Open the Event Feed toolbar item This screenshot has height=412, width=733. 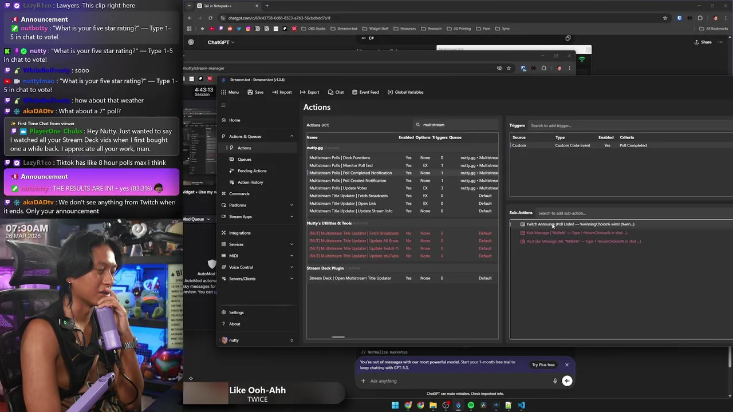pyautogui.click(x=365, y=92)
